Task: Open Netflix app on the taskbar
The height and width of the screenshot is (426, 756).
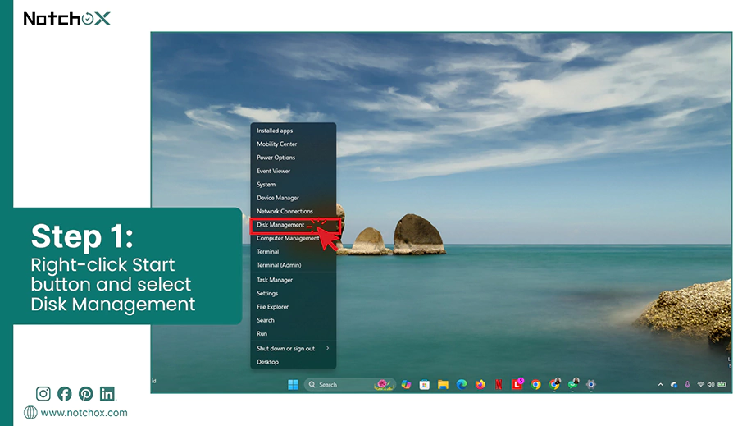Action: [x=499, y=385]
